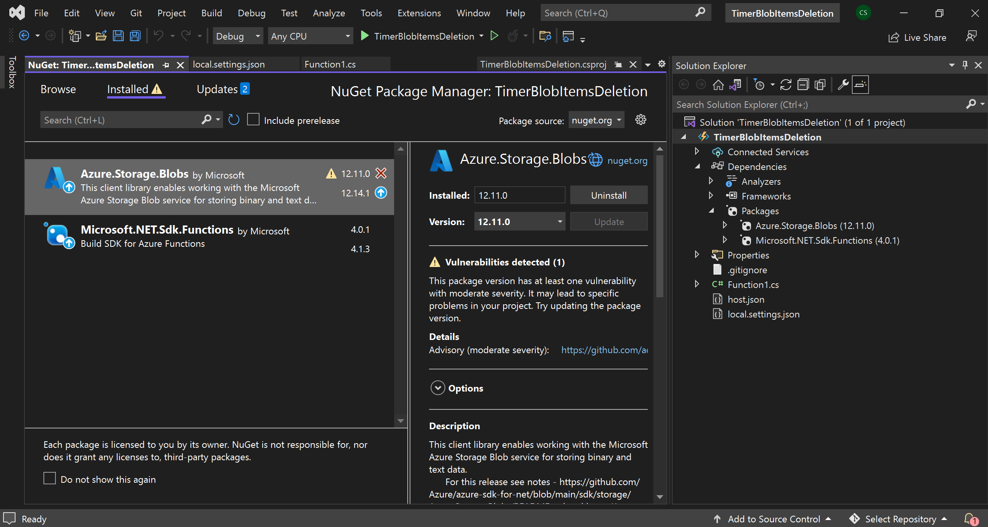Enable Include prerelease checkbox

click(253, 119)
